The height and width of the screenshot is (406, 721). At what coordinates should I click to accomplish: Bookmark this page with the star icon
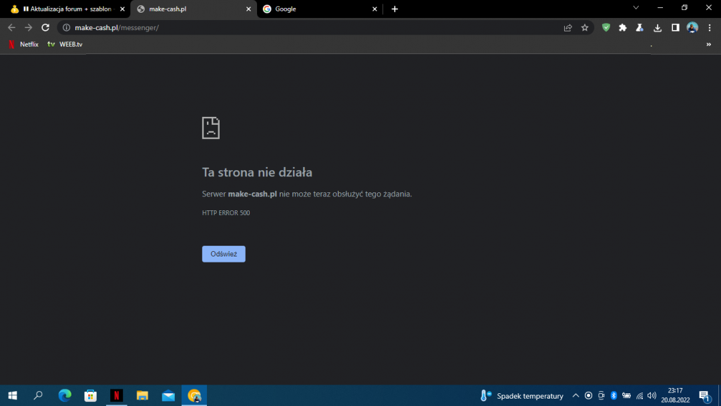[585, 27]
